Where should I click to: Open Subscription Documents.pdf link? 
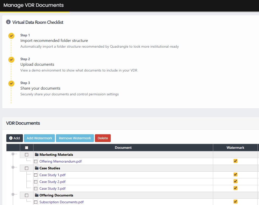click(x=61, y=202)
